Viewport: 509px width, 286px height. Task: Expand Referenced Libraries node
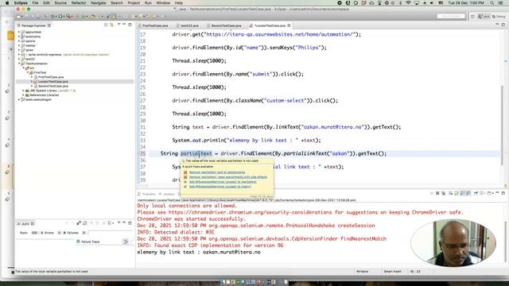click(23, 95)
